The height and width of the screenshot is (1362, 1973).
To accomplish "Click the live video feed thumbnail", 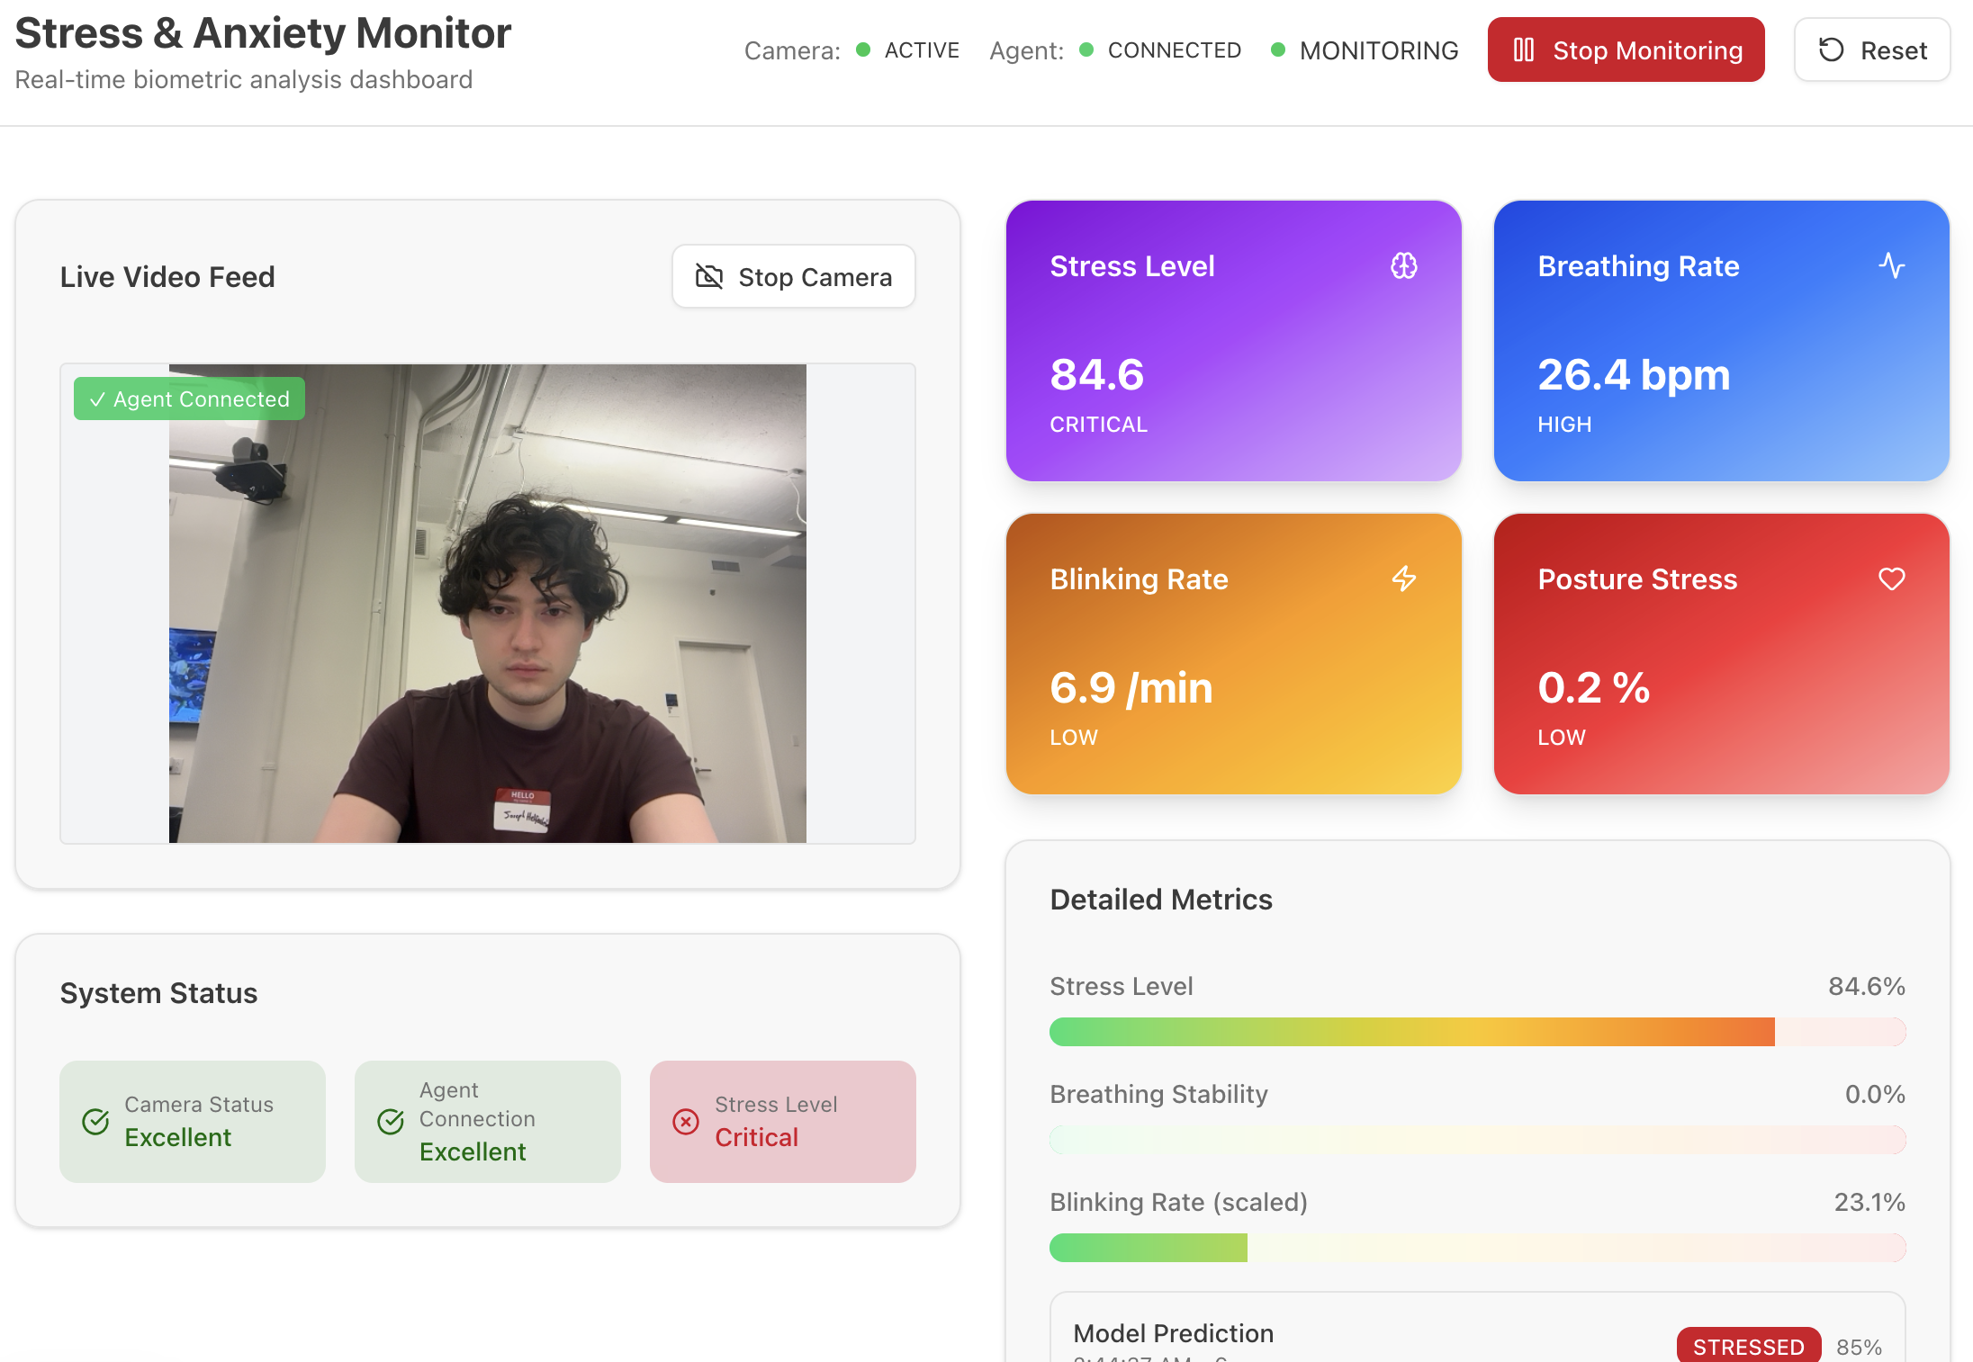I will (487, 604).
